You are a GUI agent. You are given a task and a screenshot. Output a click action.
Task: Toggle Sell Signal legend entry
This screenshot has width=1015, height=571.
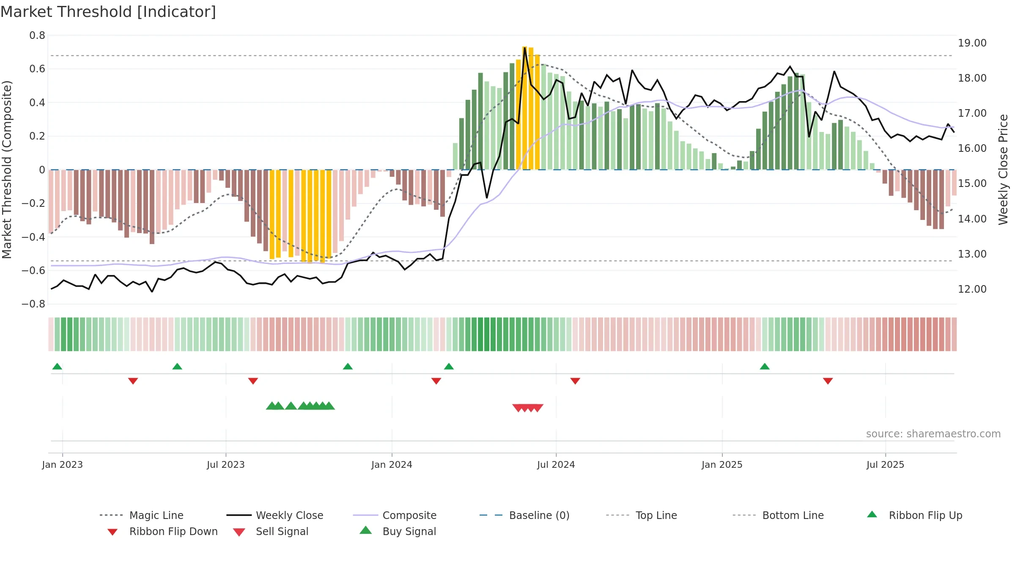[271, 531]
